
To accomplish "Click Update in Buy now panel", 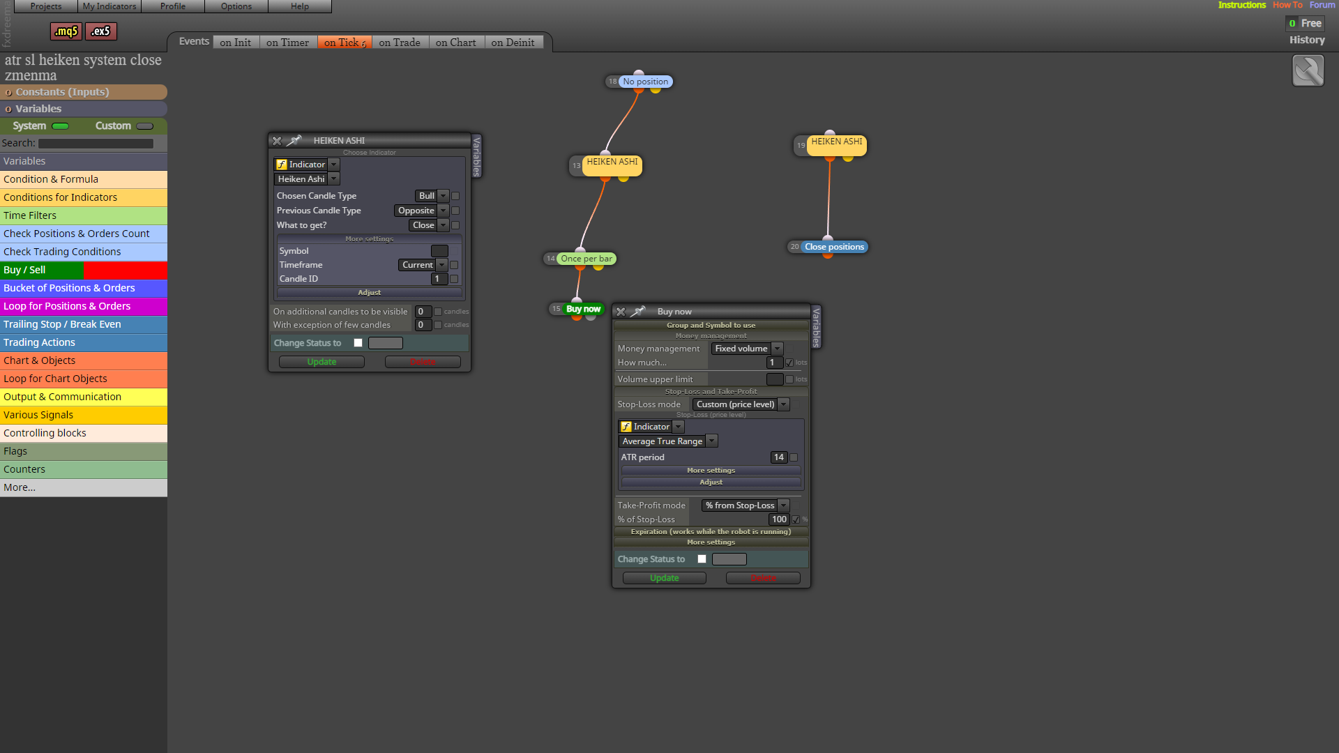I will (x=664, y=578).
